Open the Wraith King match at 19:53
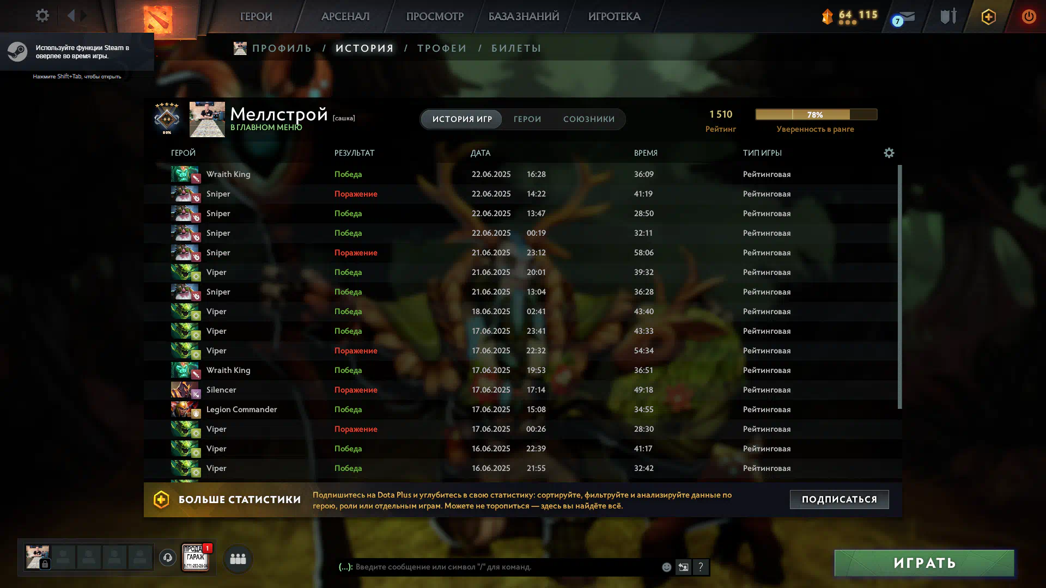 point(520,370)
